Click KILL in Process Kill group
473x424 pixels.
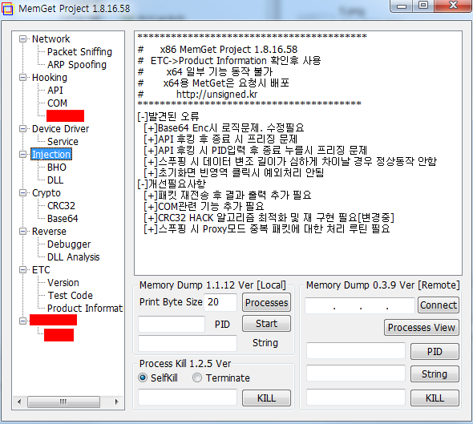tap(266, 398)
